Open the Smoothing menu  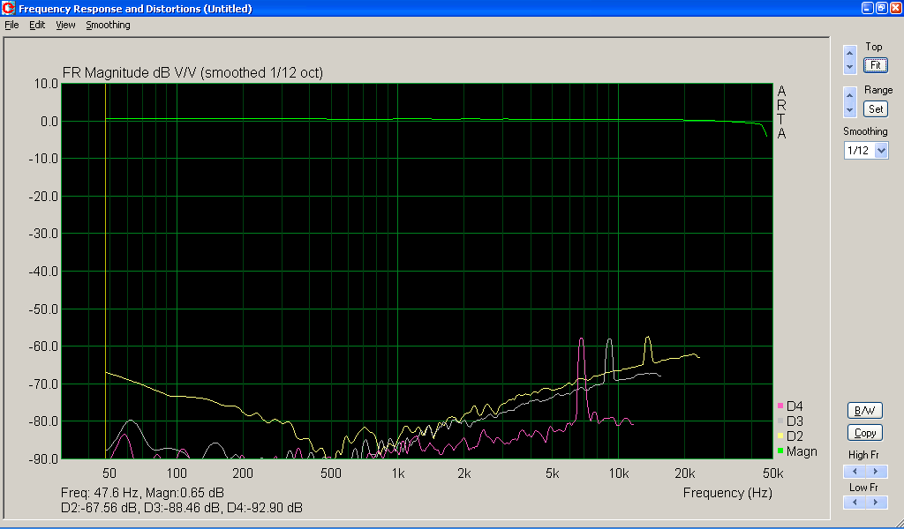point(108,25)
